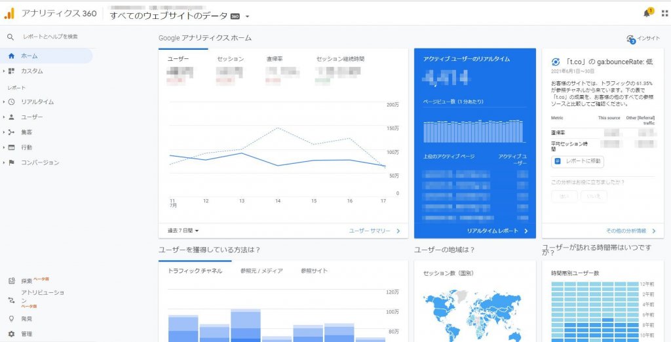The image size is (671, 342).
Task: Expand the カスタム tree arrow
Action: pyautogui.click(x=4, y=71)
